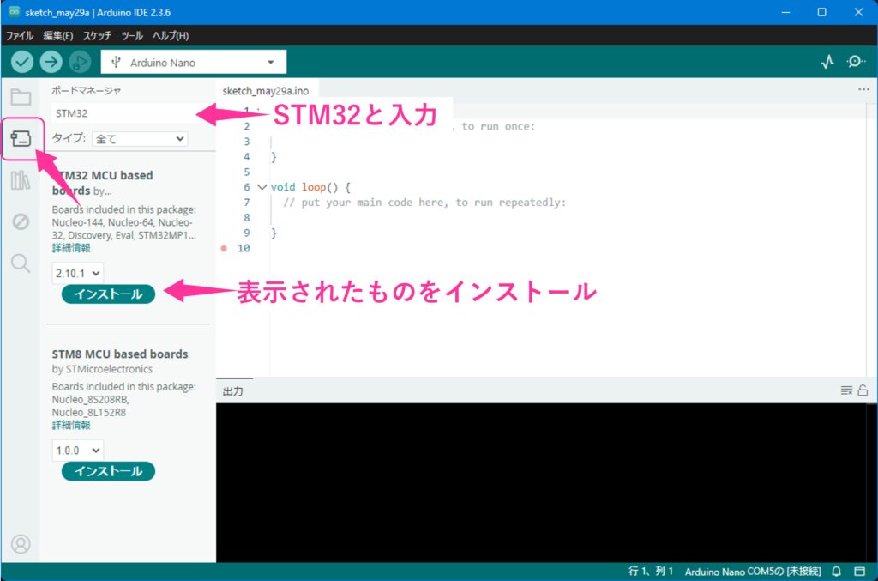Click the put your main code here comment
The image size is (878, 581).
pos(424,203)
